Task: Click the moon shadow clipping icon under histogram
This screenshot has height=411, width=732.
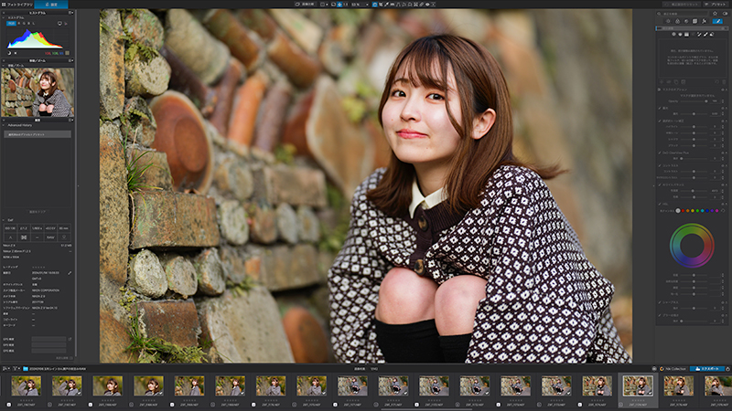Action: [9, 53]
